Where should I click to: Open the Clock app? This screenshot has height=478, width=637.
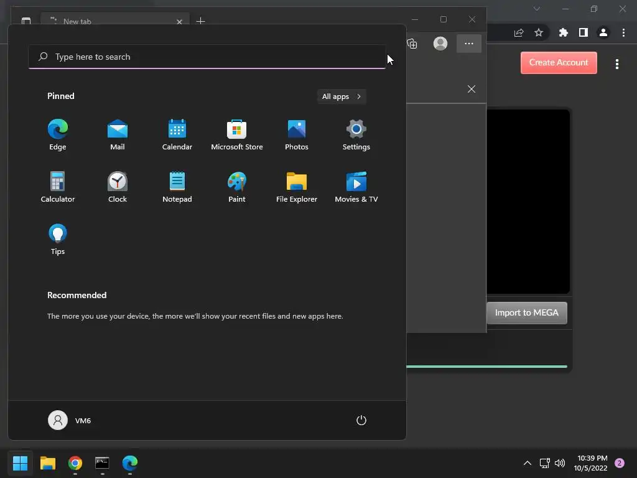[118, 187]
